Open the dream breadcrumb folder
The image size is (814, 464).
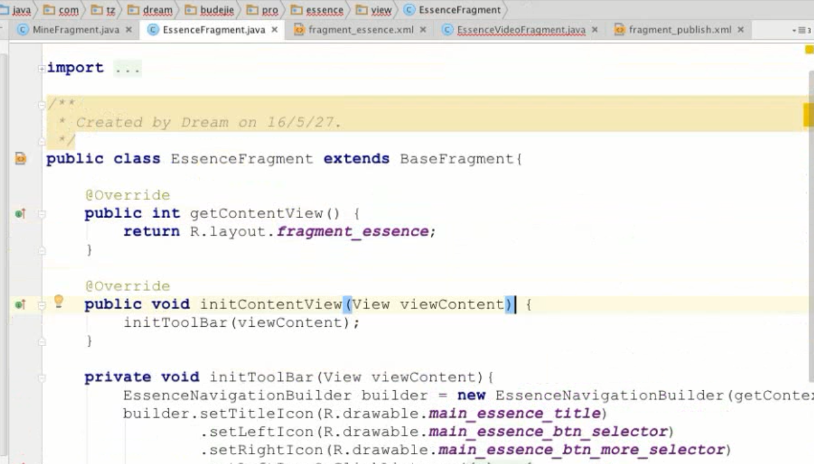pyautogui.click(x=151, y=10)
